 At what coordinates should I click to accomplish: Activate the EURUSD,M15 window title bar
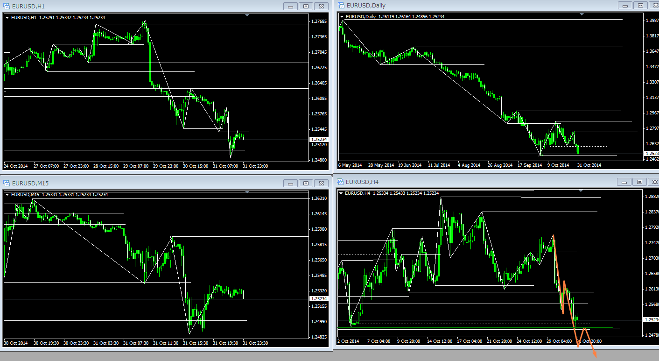click(x=140, y=182)
